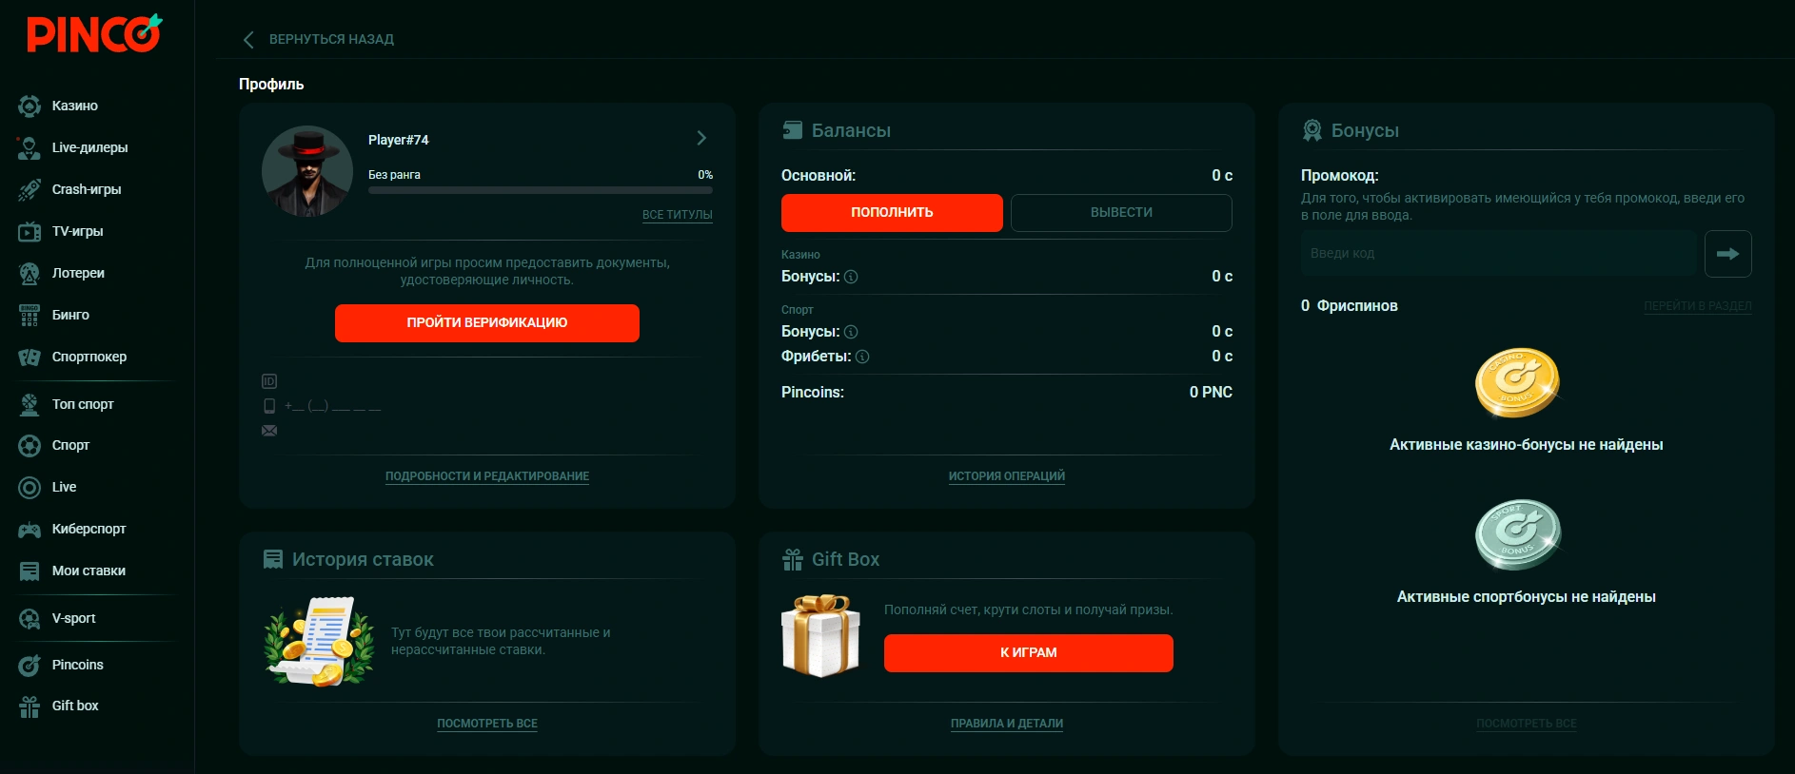Click the ID card icon in profile

(x=269, y=381)
